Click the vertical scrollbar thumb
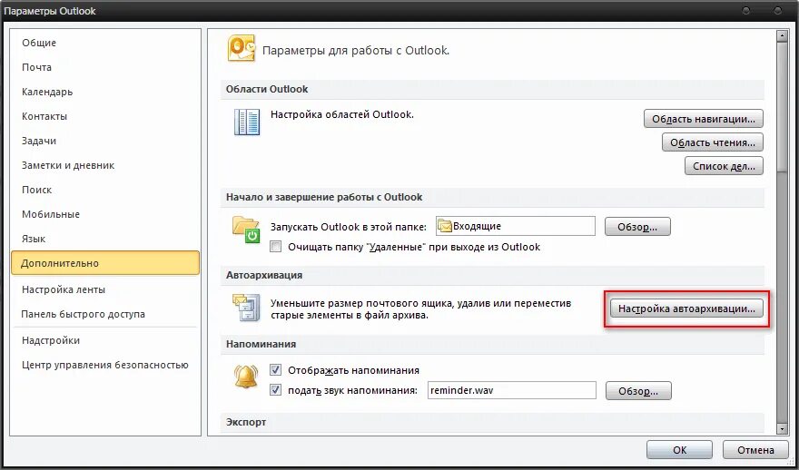Image resolution: width=799 pixels, height=470 pixels. pyautogui.click(x=782, y=107)
